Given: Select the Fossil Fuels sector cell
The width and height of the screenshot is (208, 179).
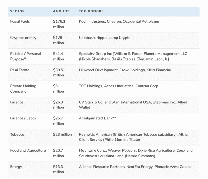Looking at the screenshot, I should click(x=20, y=21).
